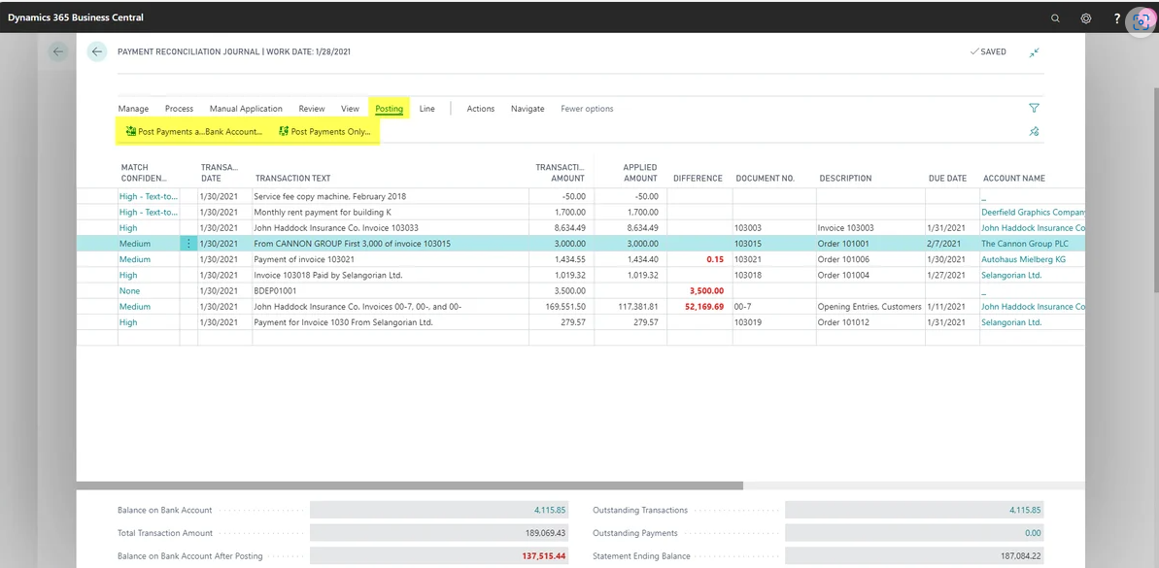Open Deerfield Graphics Company account link

[x=1033, y=212]
